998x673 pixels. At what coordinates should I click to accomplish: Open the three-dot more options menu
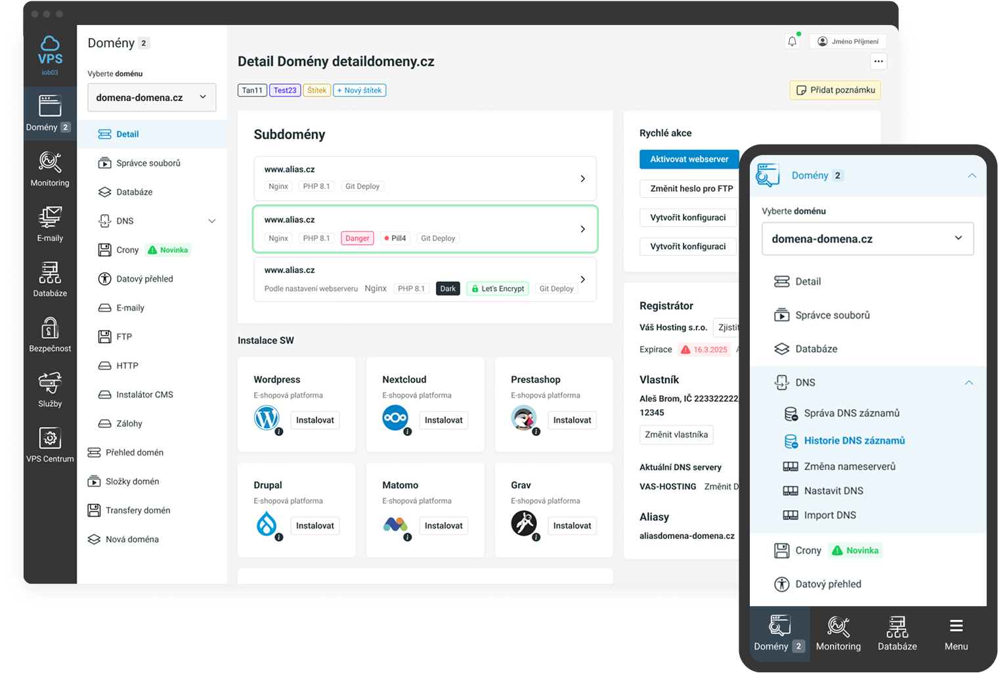[879, 61]
